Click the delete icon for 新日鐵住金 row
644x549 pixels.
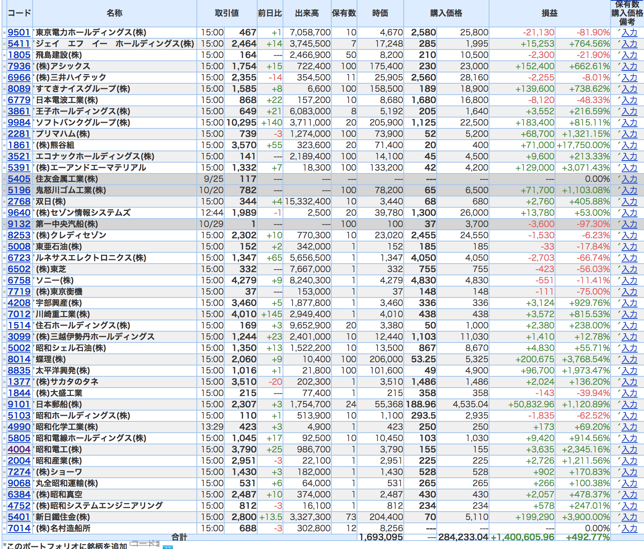coord(4,517)
